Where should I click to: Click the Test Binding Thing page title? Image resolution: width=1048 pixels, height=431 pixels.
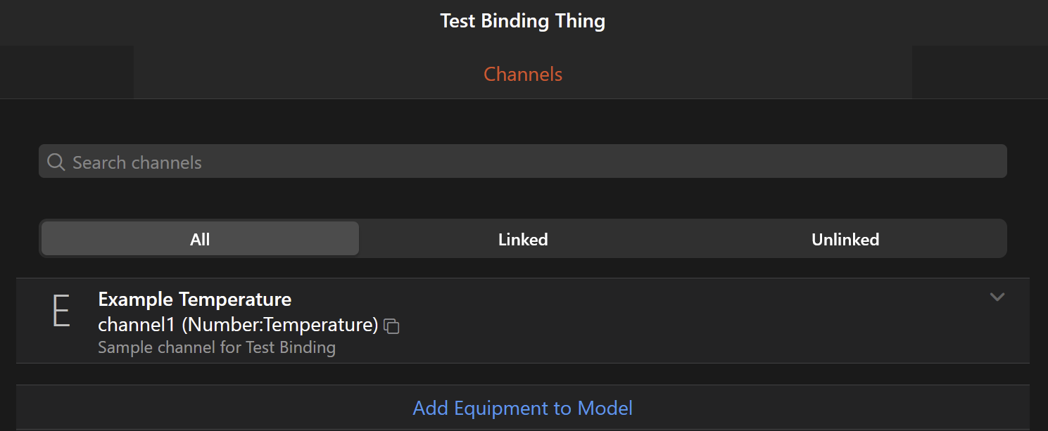[523, 21]
